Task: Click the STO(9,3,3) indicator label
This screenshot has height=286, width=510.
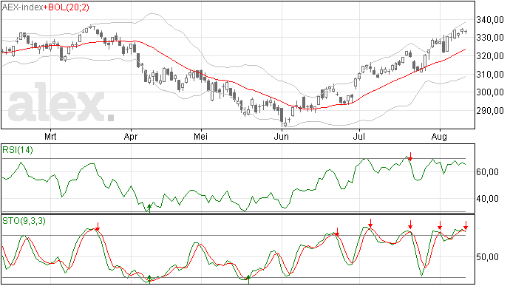Action: pos(24,221)
